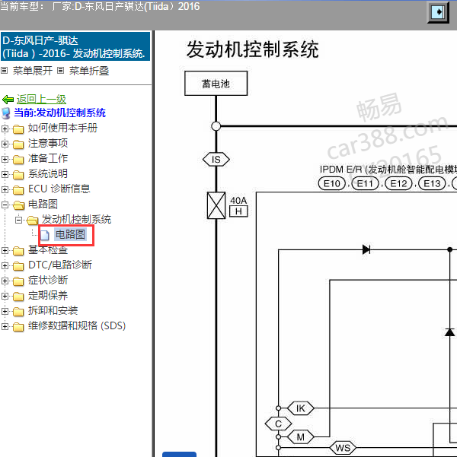457x457 pixels.
Task: Click the 40A fuse symbol in diagram
Action: tap(216, 205)
